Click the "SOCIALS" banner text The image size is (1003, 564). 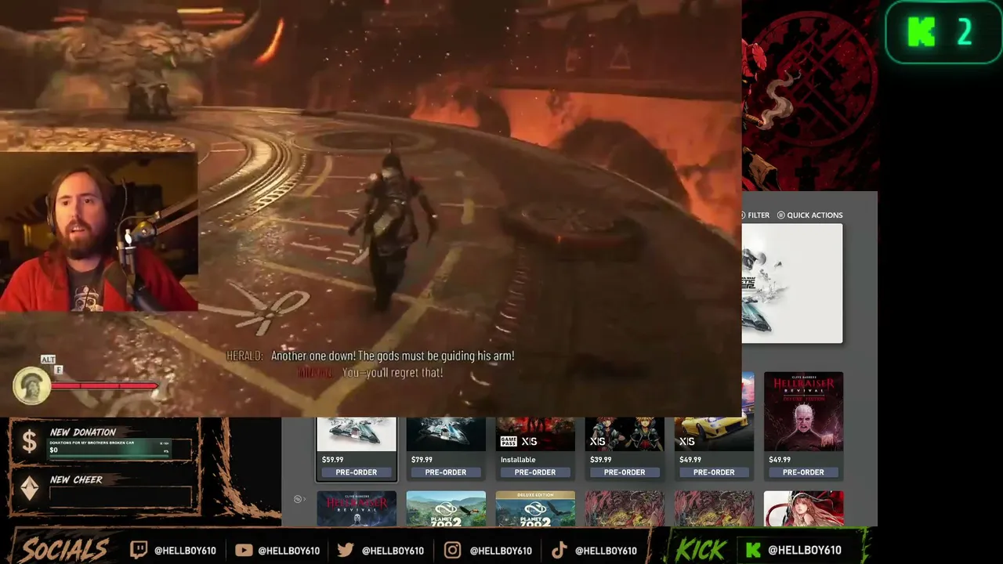(x=65, y=550)
